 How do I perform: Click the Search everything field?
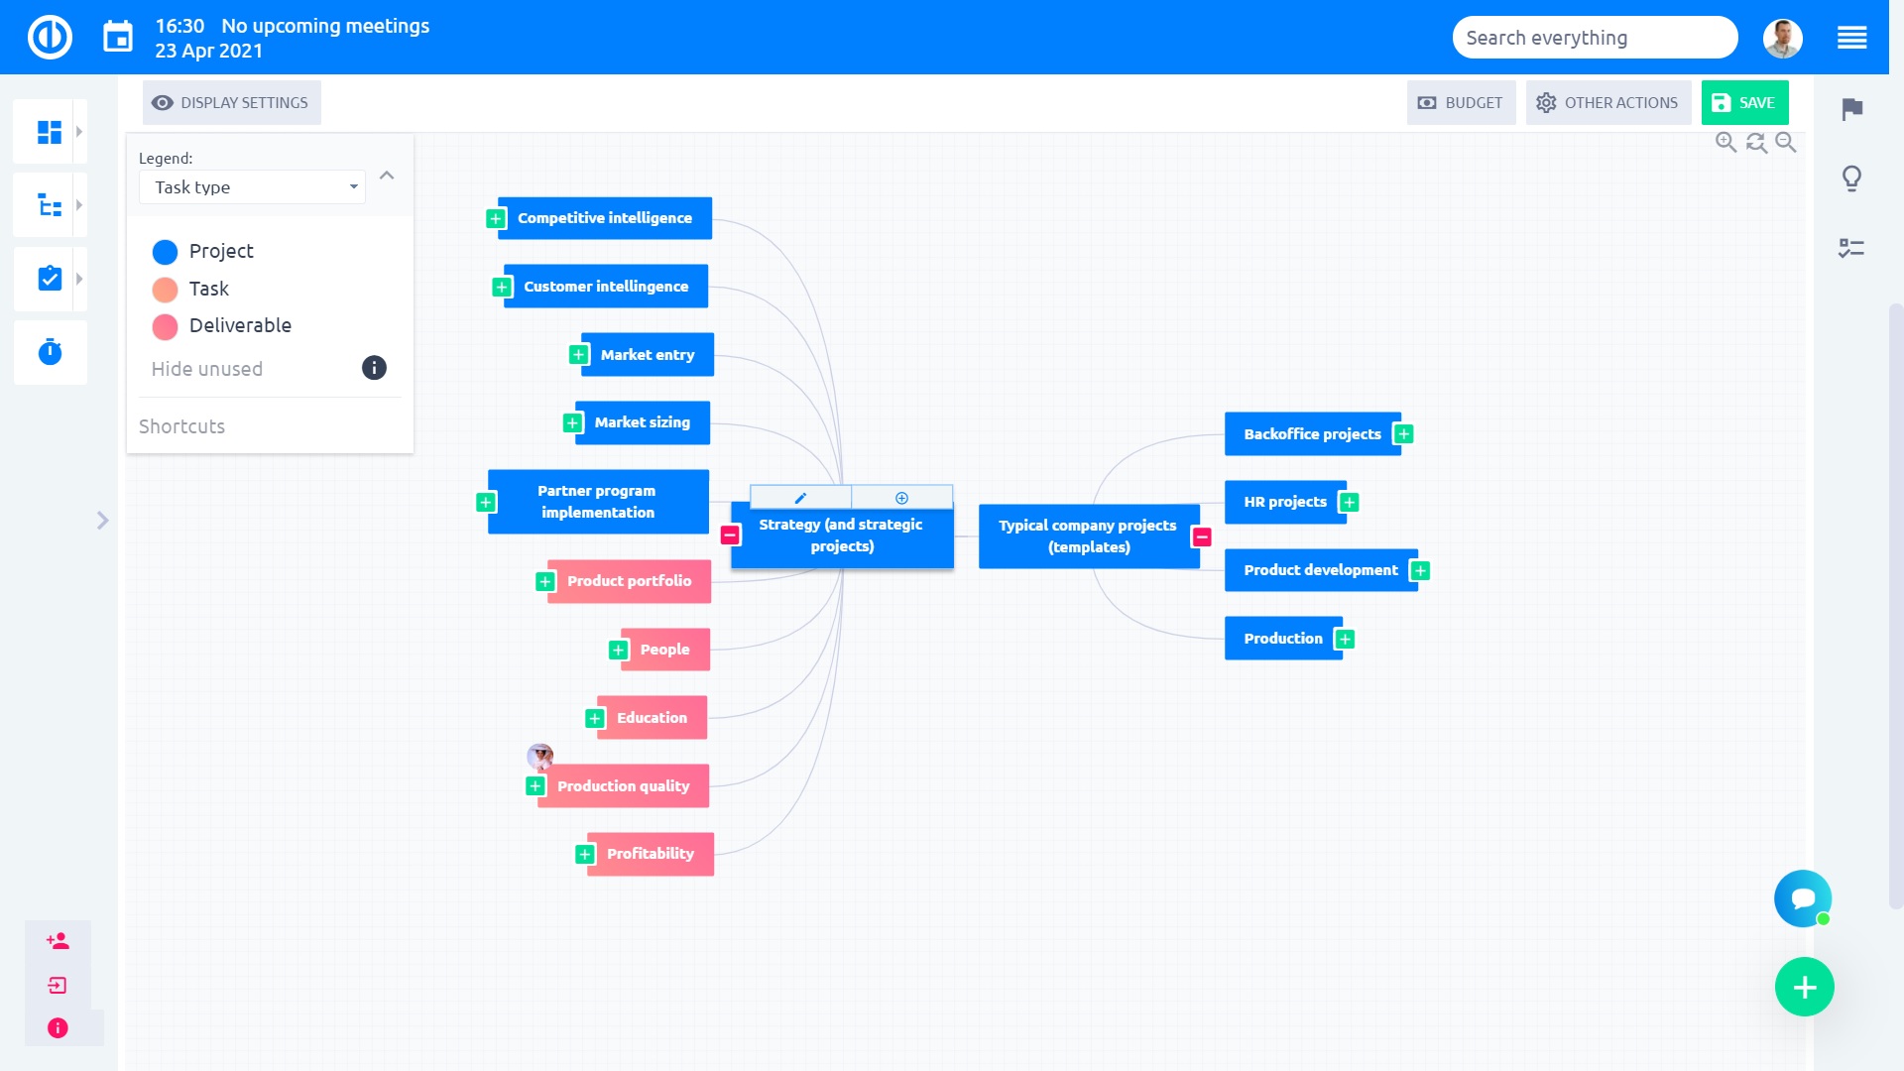(1594, 38)
